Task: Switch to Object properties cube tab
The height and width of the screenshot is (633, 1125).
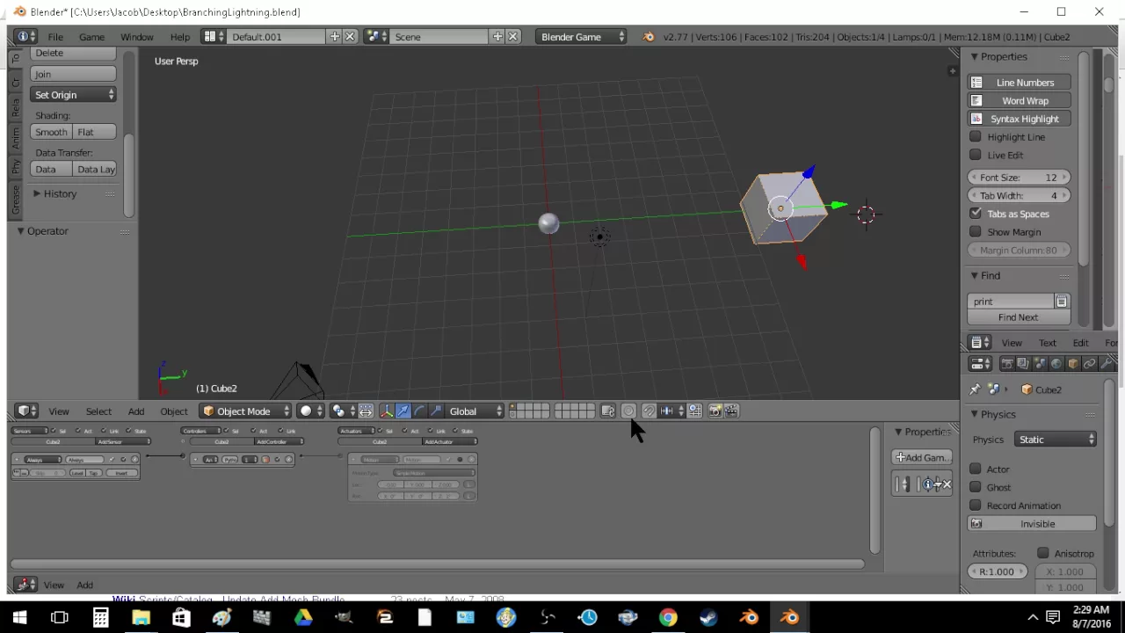Action: (x=1073, y=364)
